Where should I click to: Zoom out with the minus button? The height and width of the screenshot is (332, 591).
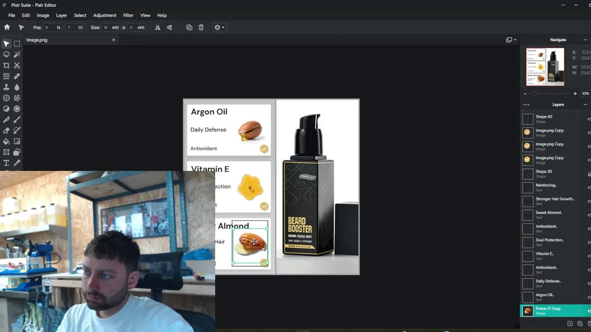click(525, 94)
